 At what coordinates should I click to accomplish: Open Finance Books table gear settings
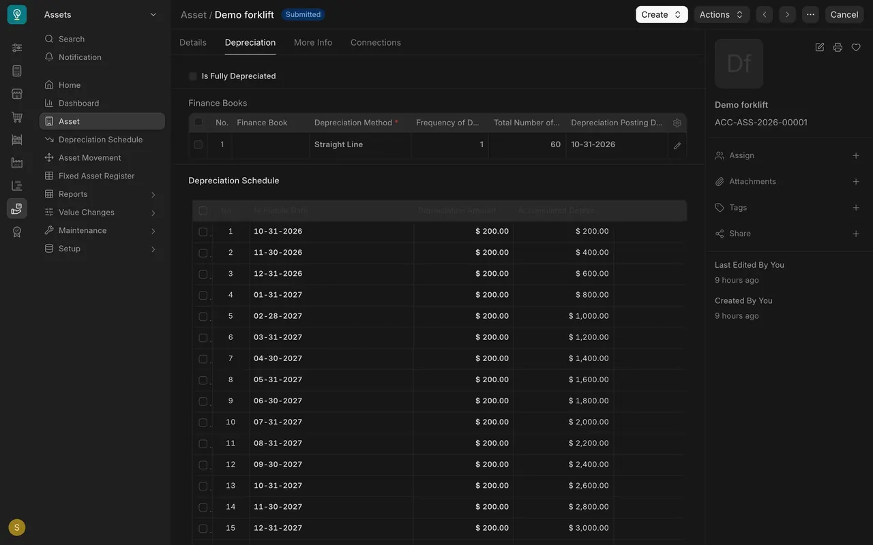click(677, 123)
